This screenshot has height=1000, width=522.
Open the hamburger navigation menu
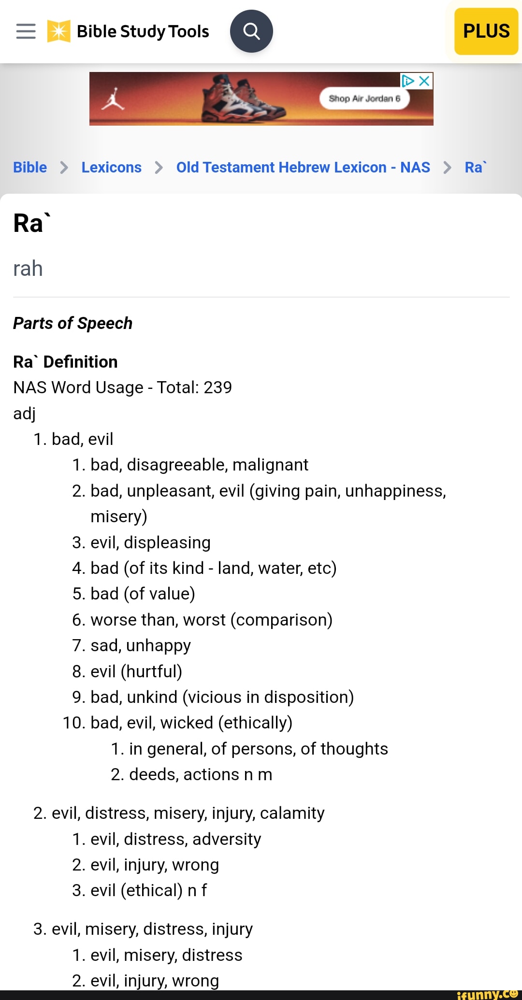point(26,31)
